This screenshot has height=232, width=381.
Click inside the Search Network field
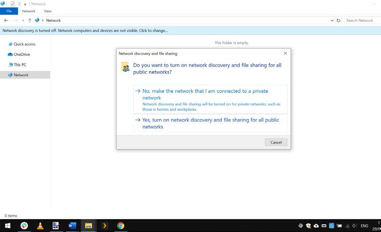click(x=362, y=20)
